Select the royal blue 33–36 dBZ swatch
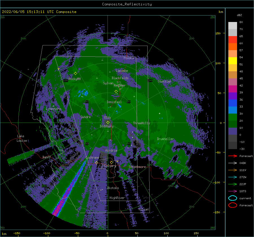This screenshot has width=254, height=237. point(233,103)
